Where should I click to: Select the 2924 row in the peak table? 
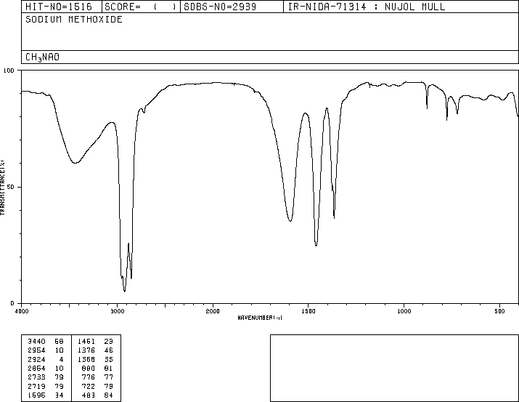coord(46,359)
